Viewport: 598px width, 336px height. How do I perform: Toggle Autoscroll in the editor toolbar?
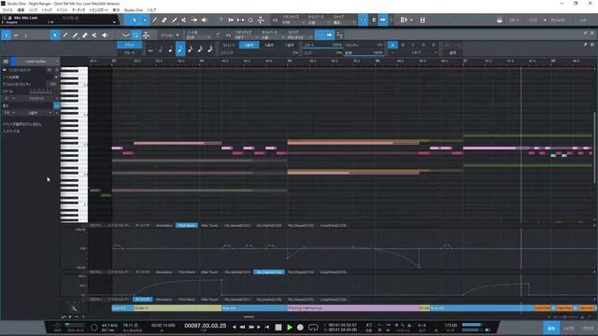[x=329, y=35]
